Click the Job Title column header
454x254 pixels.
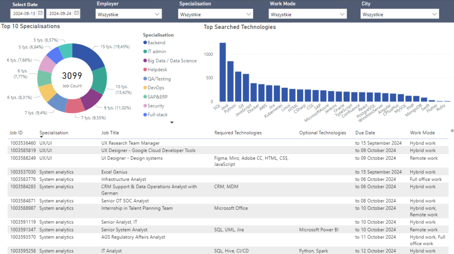pyautogui.click(x=110, y=133)
